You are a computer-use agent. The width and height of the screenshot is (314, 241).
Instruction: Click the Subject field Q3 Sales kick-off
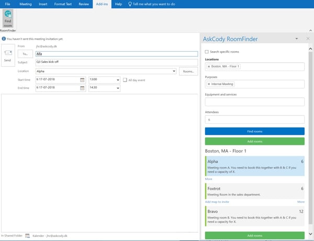117,62
